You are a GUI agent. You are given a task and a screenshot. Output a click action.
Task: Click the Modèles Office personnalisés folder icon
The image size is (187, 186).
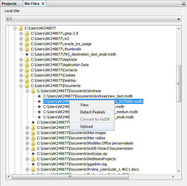pos(33,143)
